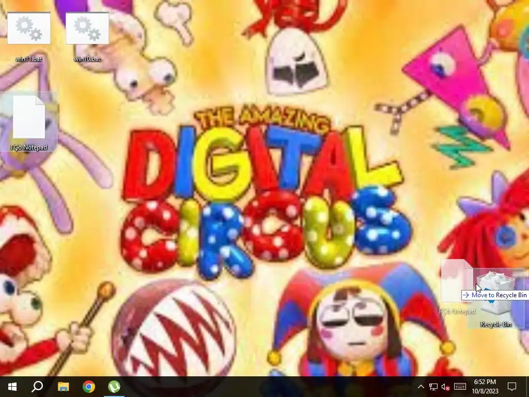529x397 pixels.
Task: Open the Action Center notifications
Action: coord(512,387)
